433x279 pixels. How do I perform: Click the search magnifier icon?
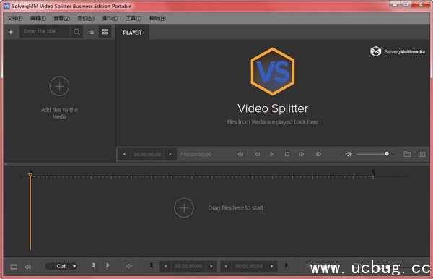76,32
